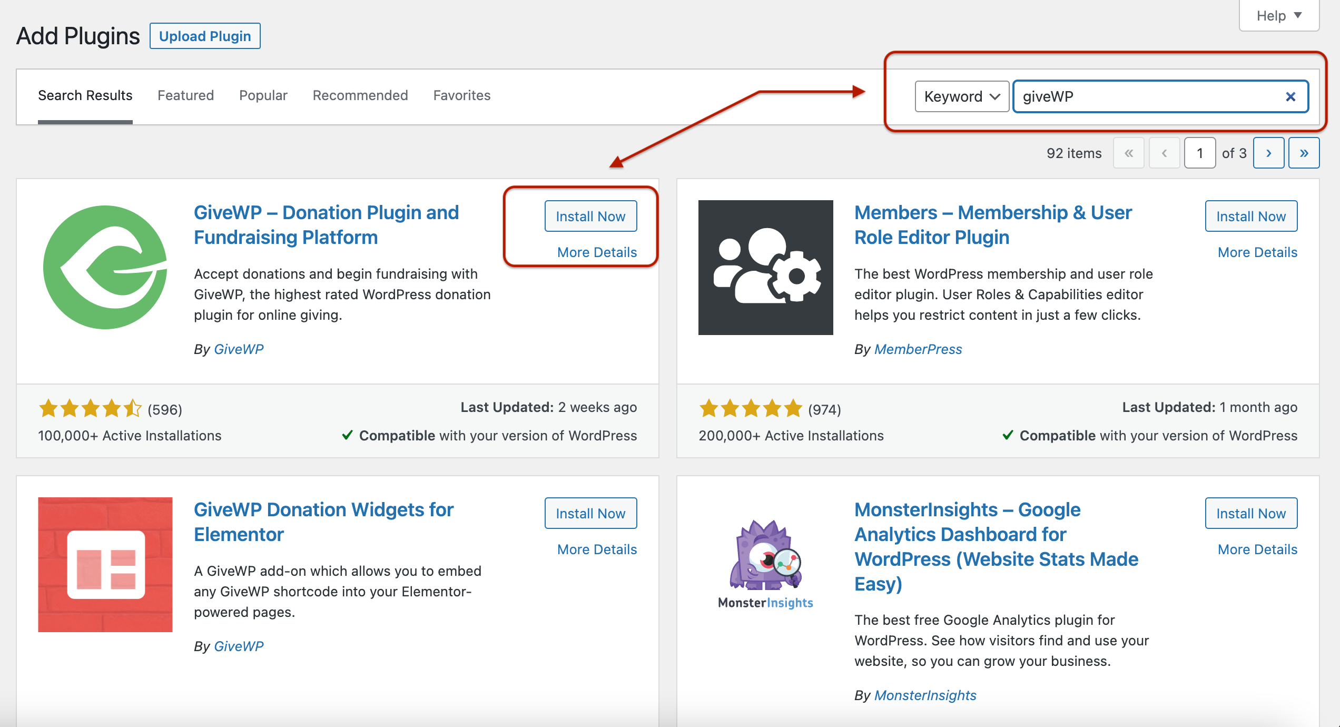Open the Favorites plugins tab
Screen dimensions: 1340x727
462,95
